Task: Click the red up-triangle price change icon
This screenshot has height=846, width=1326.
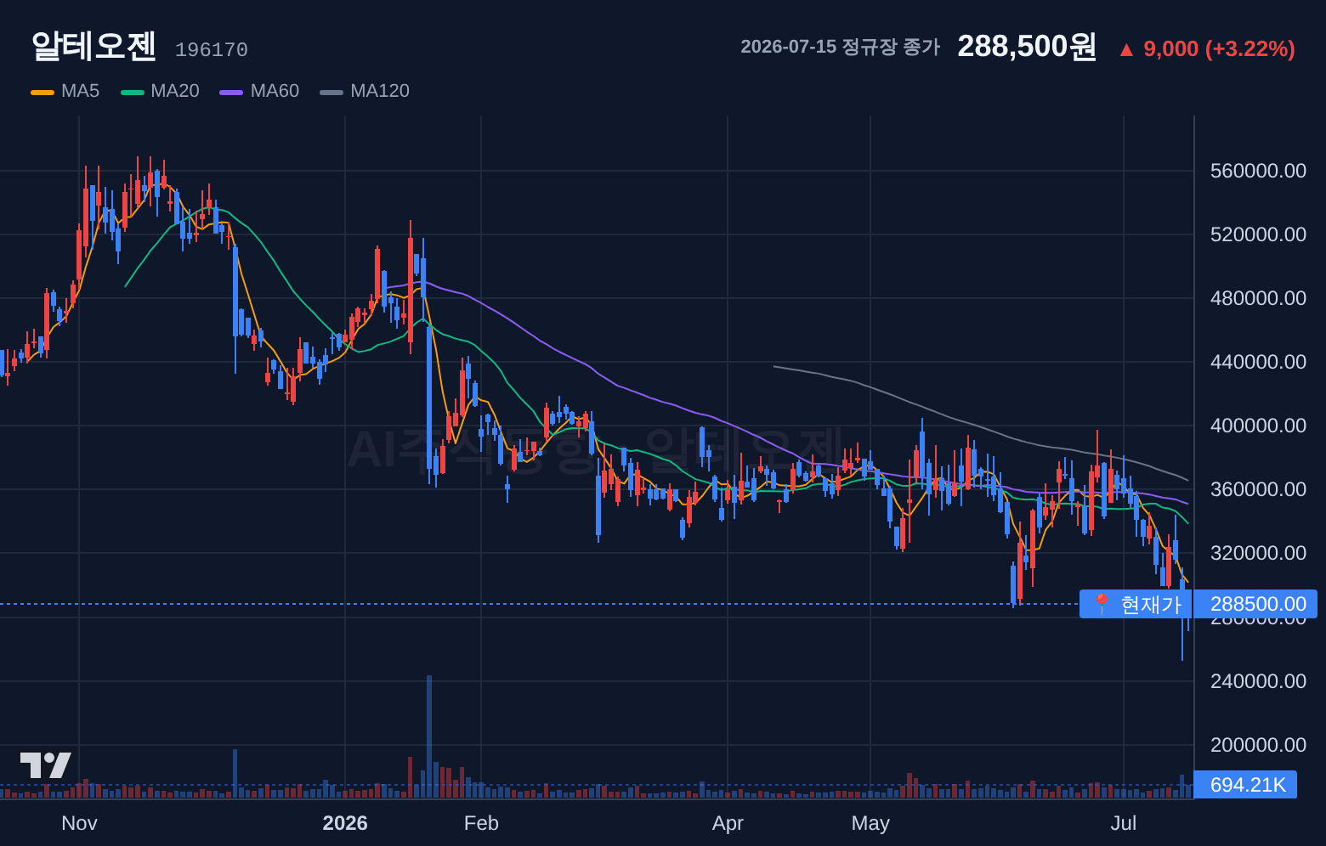Action: pos(1126,50)
